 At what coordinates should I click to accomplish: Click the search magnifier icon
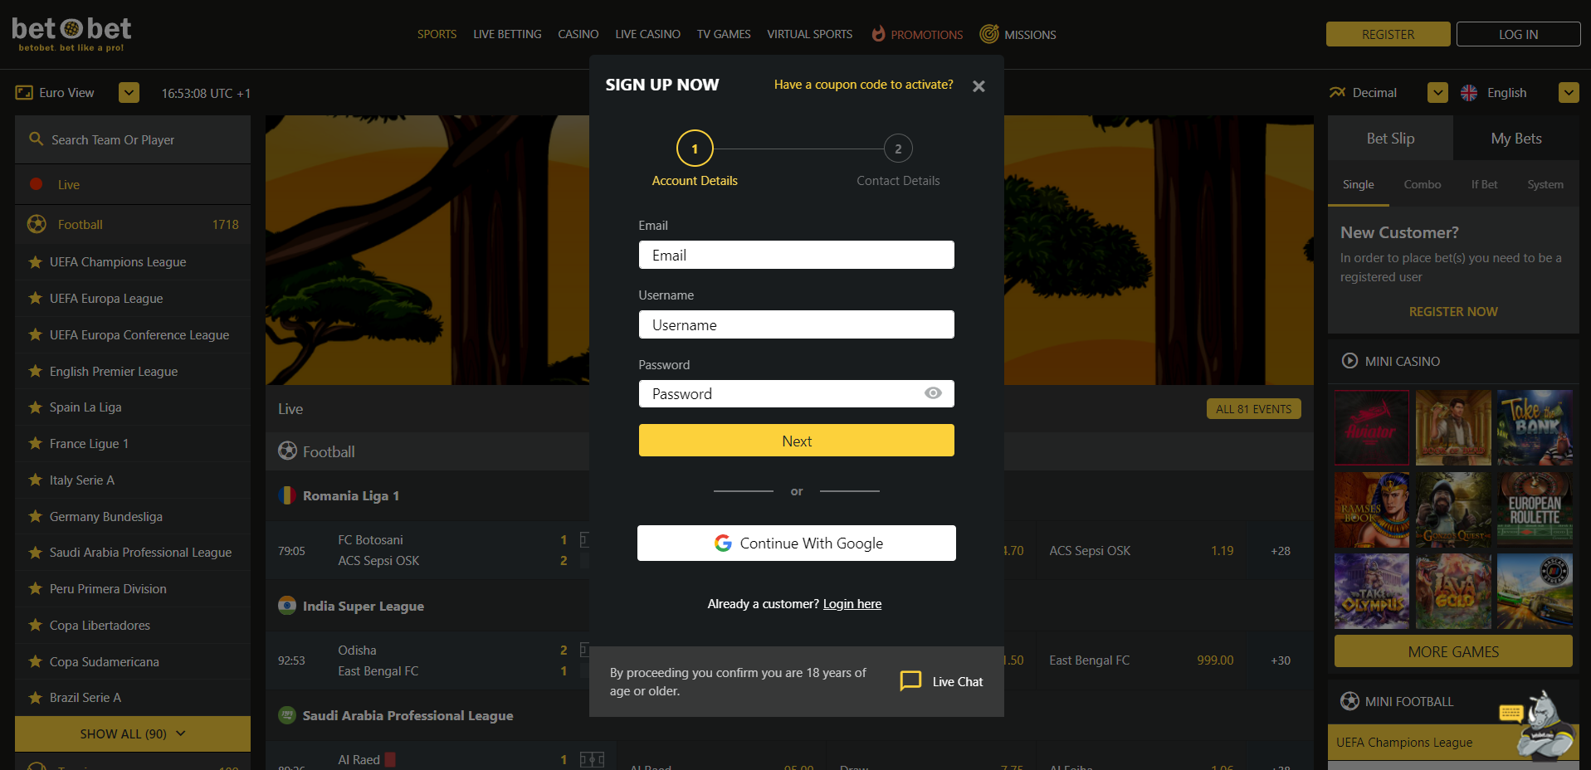click(x=36, y=139)
